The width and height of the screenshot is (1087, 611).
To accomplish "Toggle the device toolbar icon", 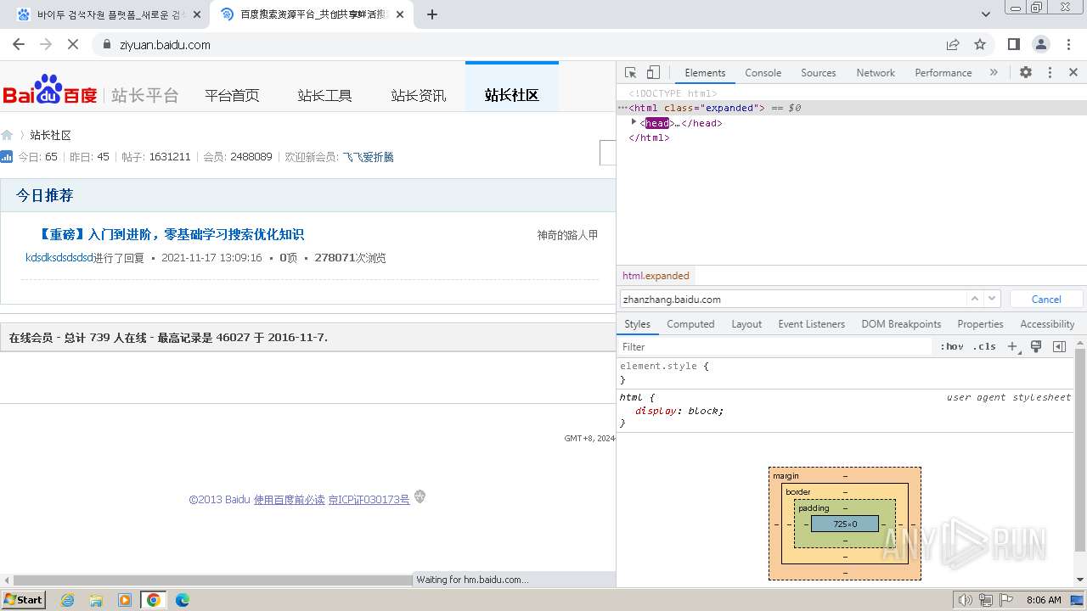I will [653, 73].
